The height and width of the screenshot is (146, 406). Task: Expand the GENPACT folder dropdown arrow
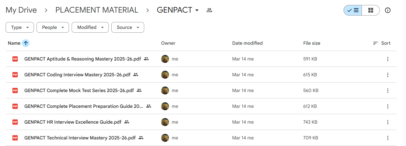[197, 10]
